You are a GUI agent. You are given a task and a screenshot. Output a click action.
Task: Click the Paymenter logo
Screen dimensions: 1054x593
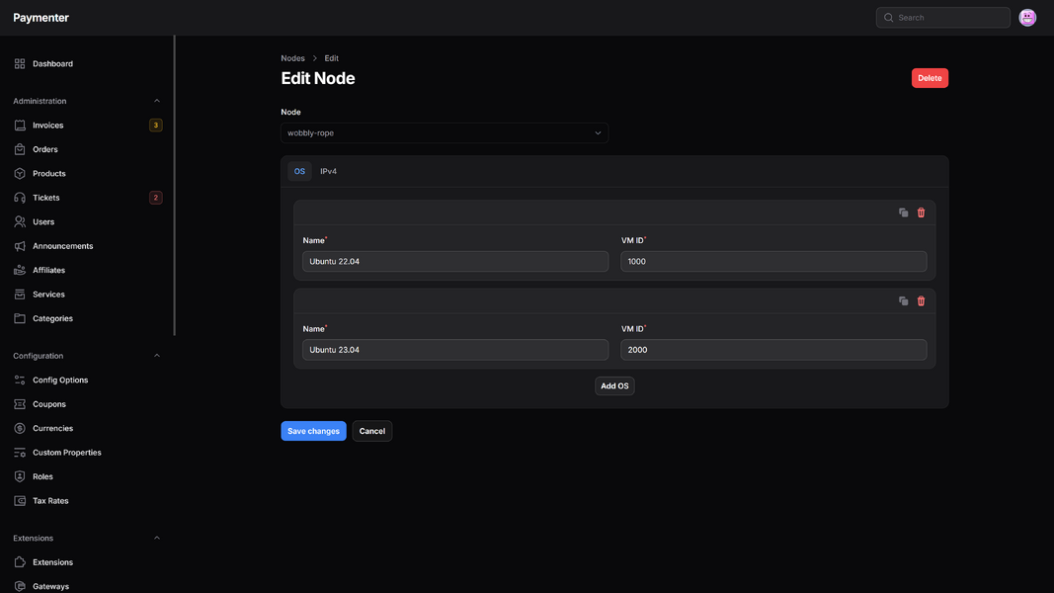click(x=41, y=18)
